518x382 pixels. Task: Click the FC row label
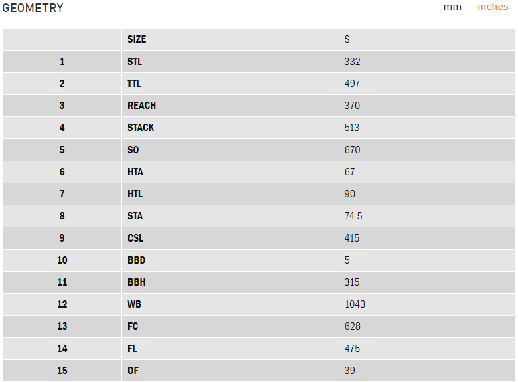tap(133, 326)
